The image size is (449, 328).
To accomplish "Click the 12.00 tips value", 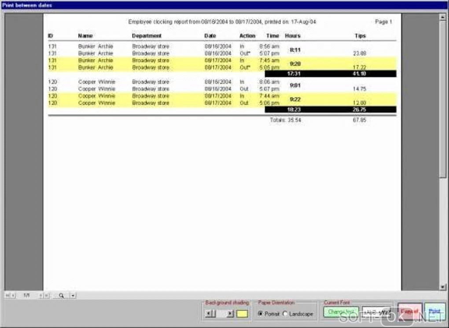I will tap(359, 103).
